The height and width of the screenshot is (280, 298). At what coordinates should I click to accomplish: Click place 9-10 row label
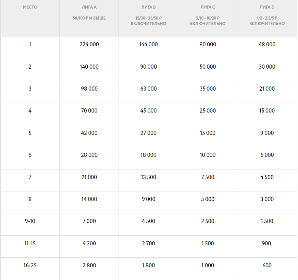pos(30,221)
